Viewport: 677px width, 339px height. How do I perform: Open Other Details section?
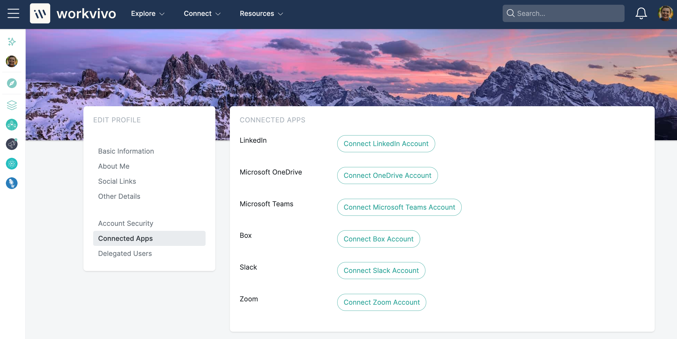(119, 196)
